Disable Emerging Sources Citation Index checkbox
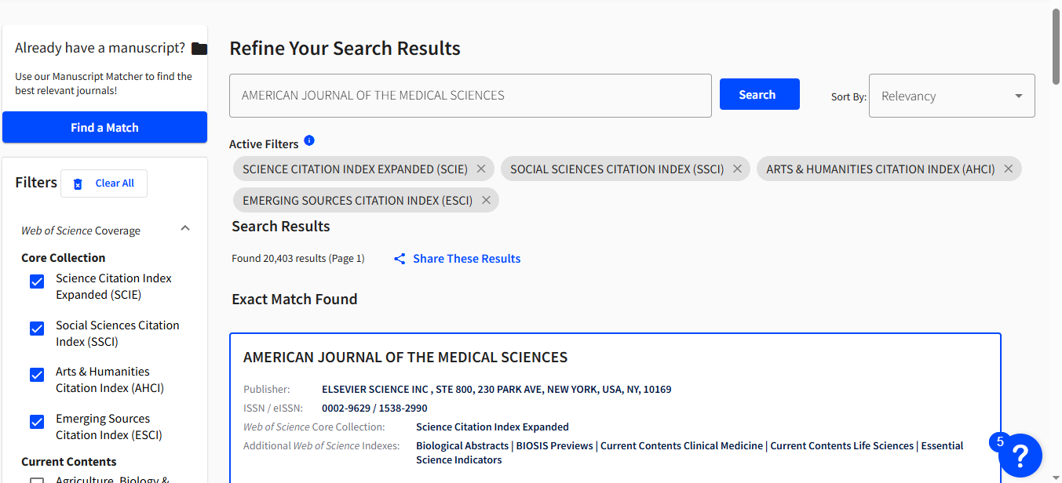This screenshot has height=483, width=1062. pyautogui.click(x=37, y=422)
